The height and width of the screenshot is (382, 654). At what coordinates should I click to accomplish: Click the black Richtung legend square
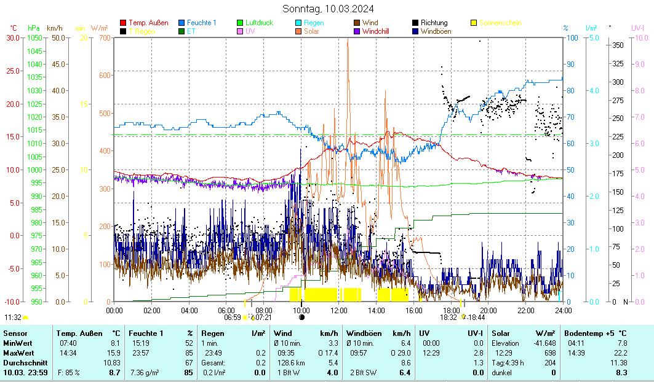pyautogui.click(x=416, y=23)
